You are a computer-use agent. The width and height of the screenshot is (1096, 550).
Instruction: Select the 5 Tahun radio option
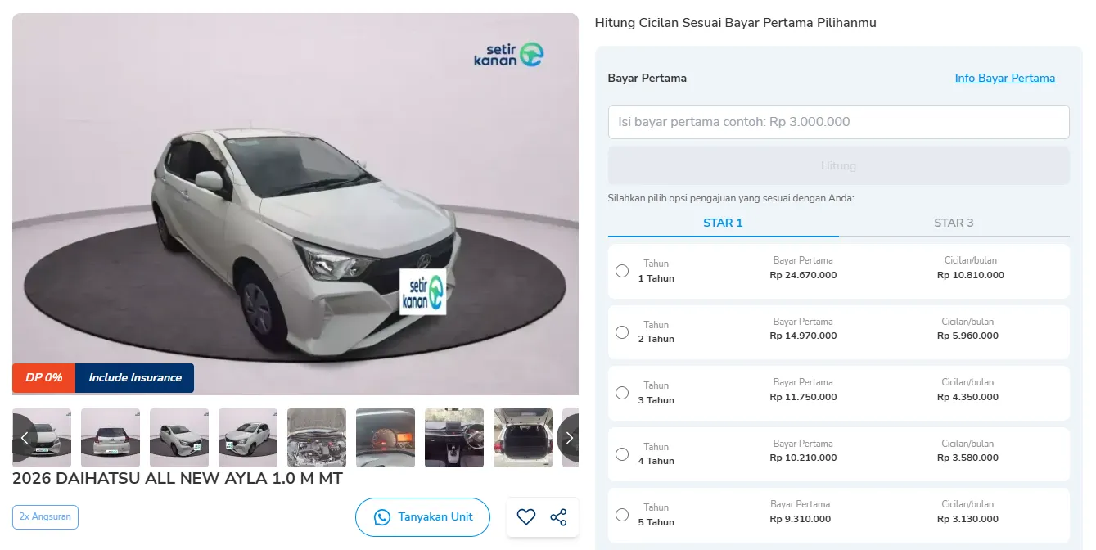point(622,515)
